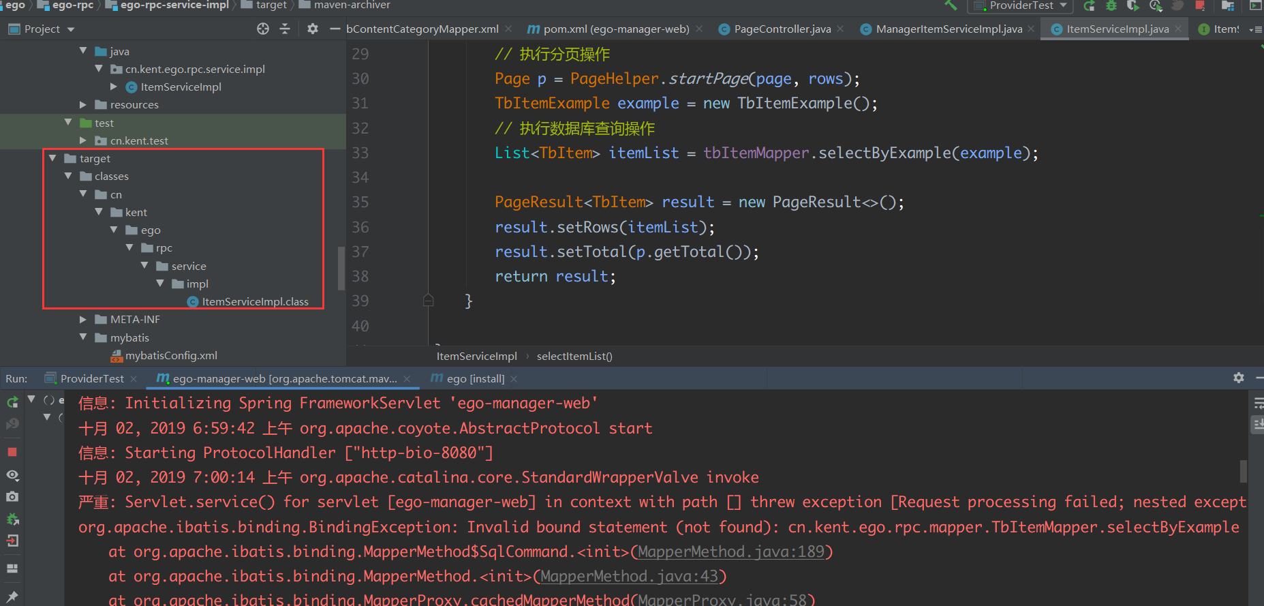Collapse the mybatis folder
1264x606 pixels.
83,337
